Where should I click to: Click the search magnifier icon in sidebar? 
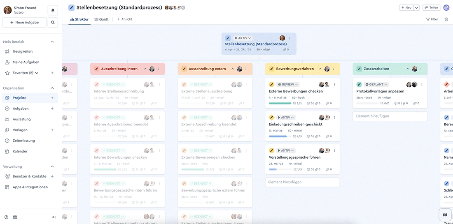click(x=53, y=23)
